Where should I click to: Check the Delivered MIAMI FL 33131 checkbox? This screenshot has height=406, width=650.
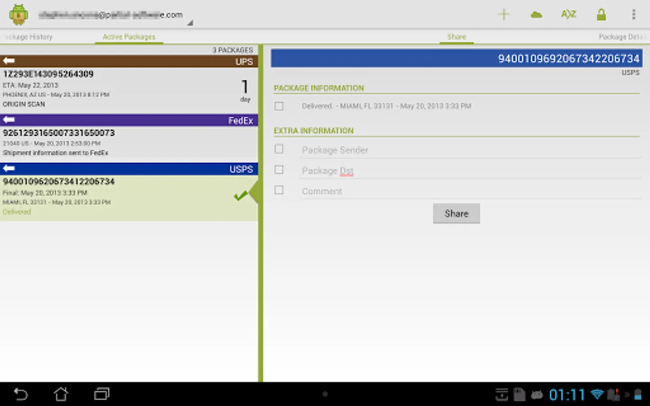click(x=279, y=106)
